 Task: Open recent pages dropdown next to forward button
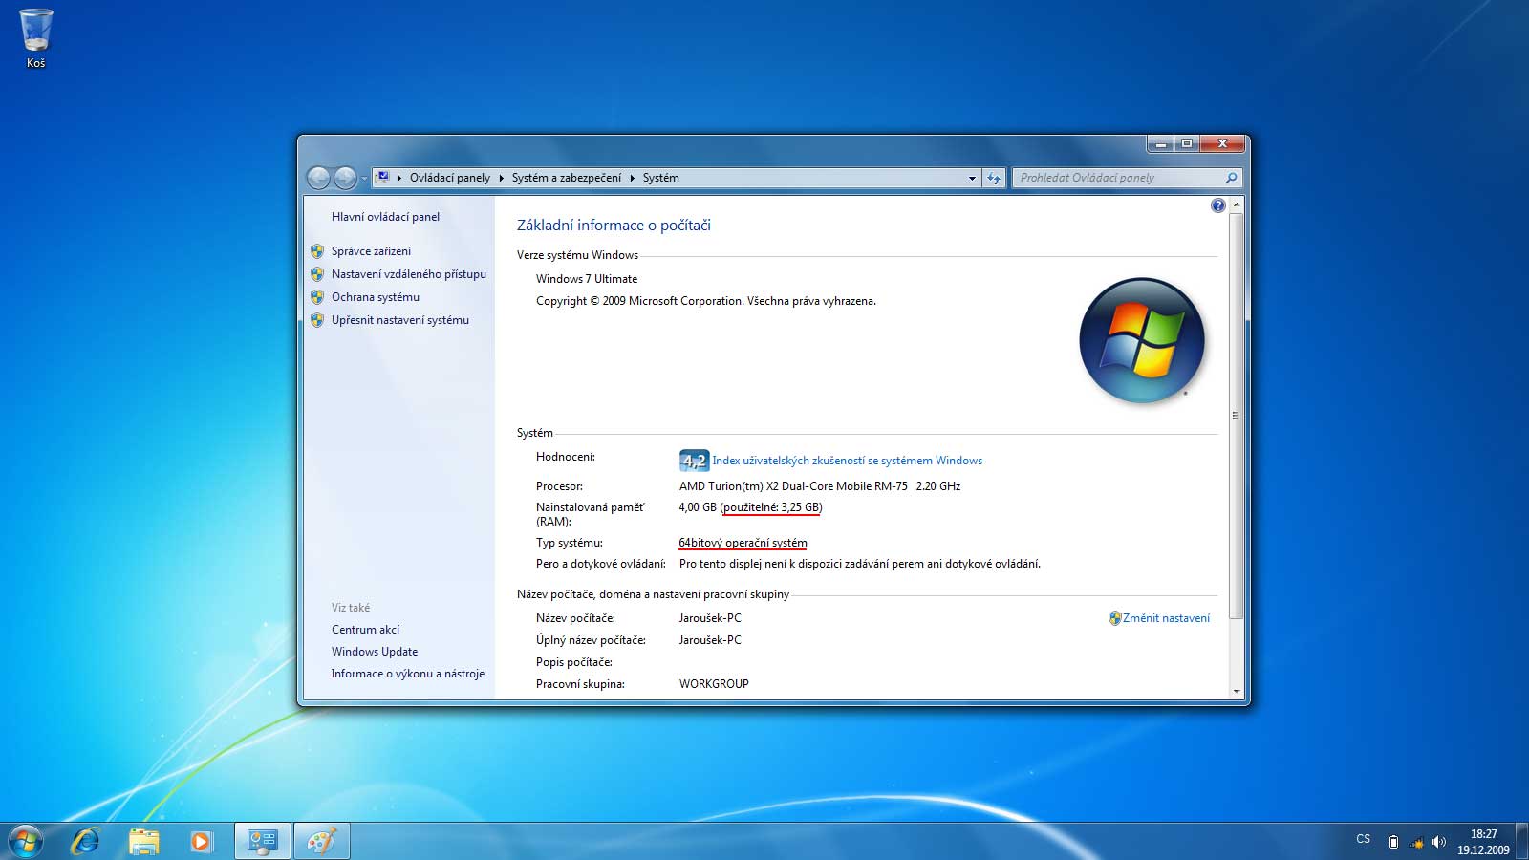[x=364, y=179]
